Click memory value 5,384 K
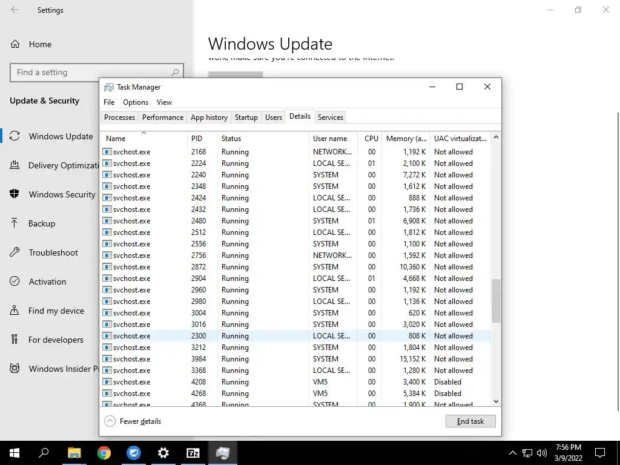The height and width of the screenshot is (465, 620). click(414, 394)
